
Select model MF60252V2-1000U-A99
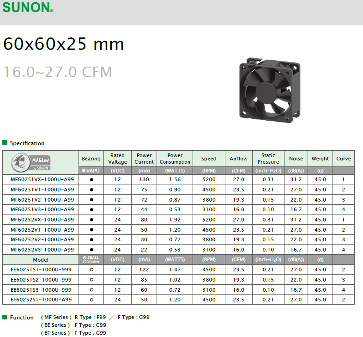(x=42, y=239)
